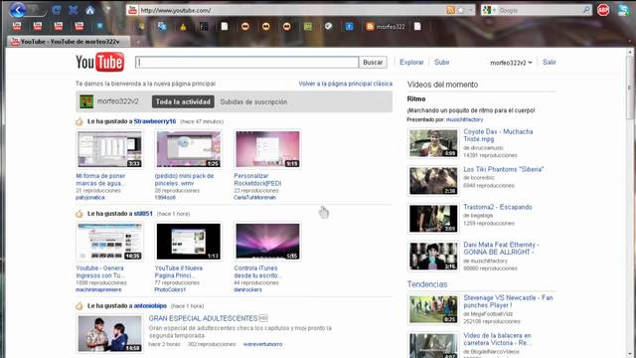Click the browser forward arrow
This screenshot has width=636, height=358.
(36, 10)
